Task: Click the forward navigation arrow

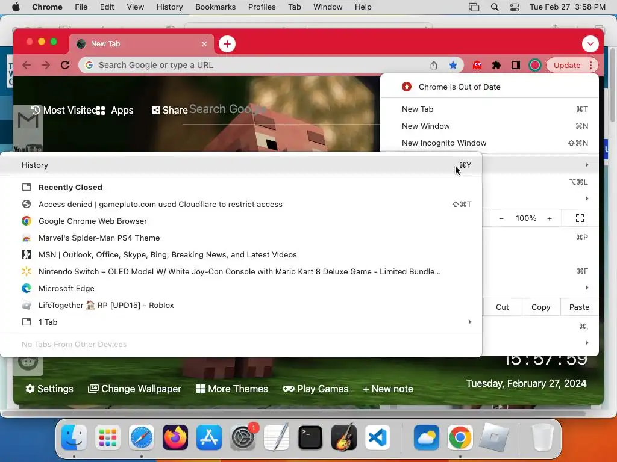Action: (x=46, y=65)
